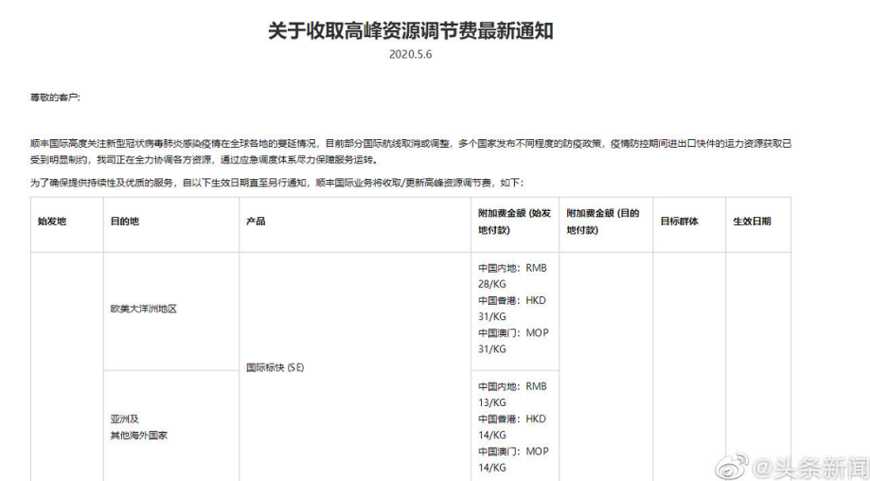
Task: Select the column header 生效日期
Action: [752, 221]
